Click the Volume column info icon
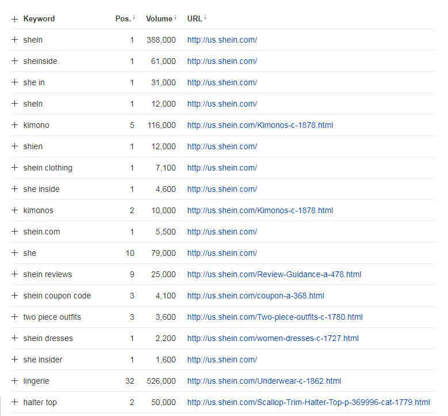This screenshot has width=448, height=416. 175,18
